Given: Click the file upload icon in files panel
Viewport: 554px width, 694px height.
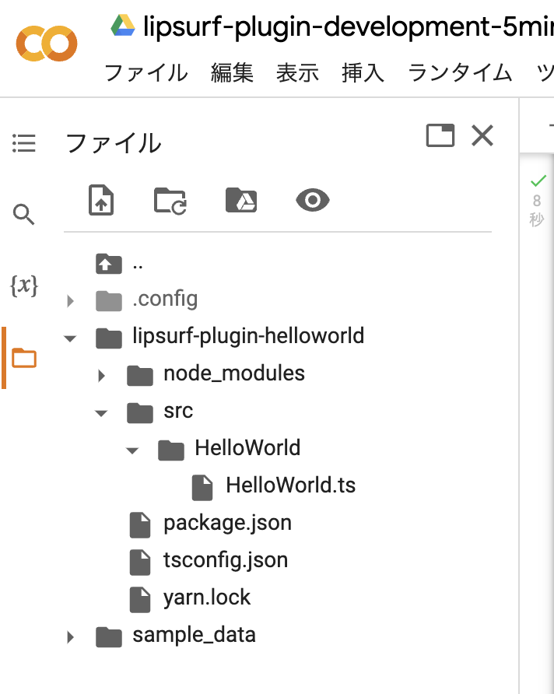Looking at the screenshot, I should click(x=101, y=200).
